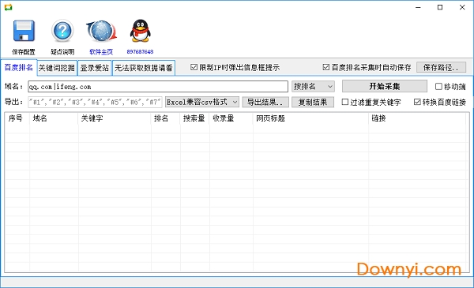
Task: Sort by 链接 column header
Action: [x=417, y=118]
